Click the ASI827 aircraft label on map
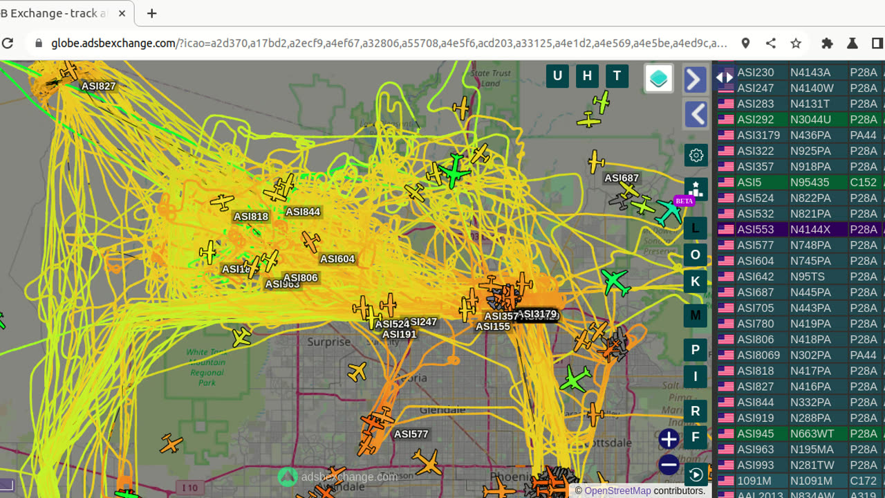Screen dimensions: 885x498 coord(98,86)
